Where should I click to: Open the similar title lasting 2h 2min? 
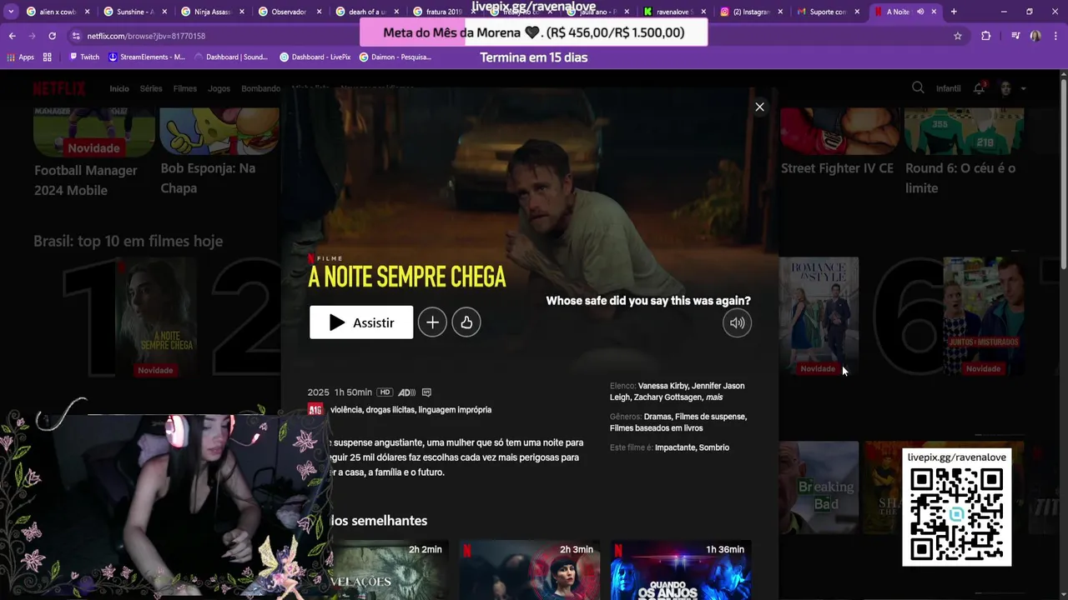point(378,570)
